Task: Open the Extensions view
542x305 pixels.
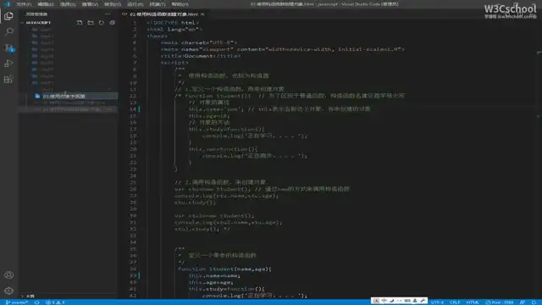Action: coord(8,80)
